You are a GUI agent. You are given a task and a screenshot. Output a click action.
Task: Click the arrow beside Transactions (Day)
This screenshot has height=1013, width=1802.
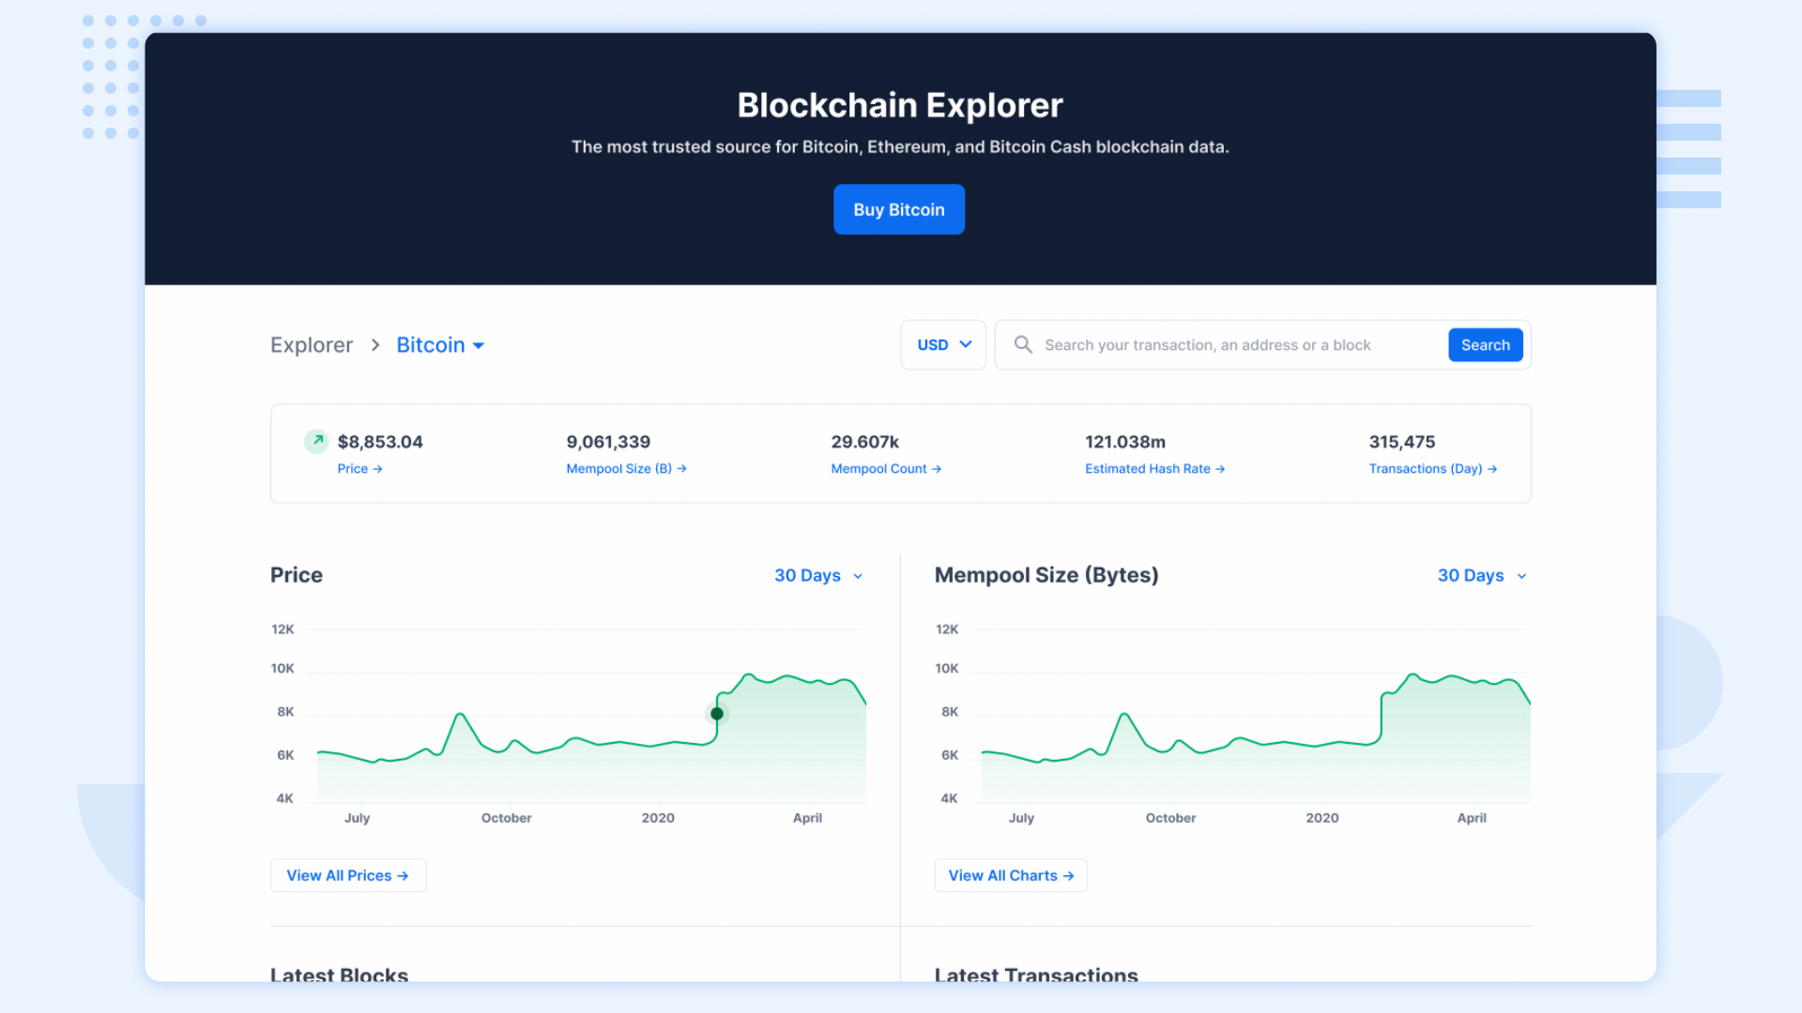click(x=1492, y=469)
